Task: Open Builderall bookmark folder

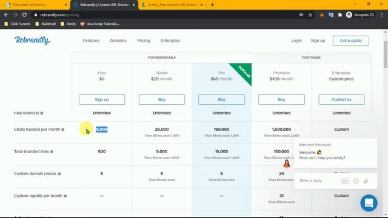Action: coord(45,24)
